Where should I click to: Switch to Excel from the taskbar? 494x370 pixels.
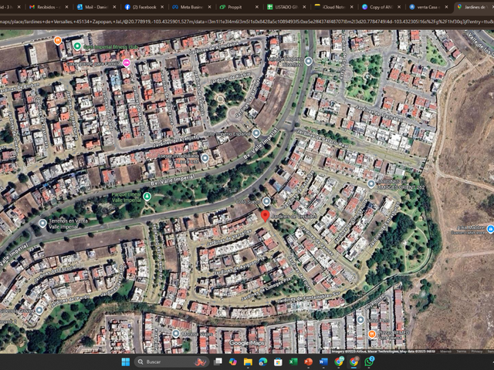click(x=293, y=362)
